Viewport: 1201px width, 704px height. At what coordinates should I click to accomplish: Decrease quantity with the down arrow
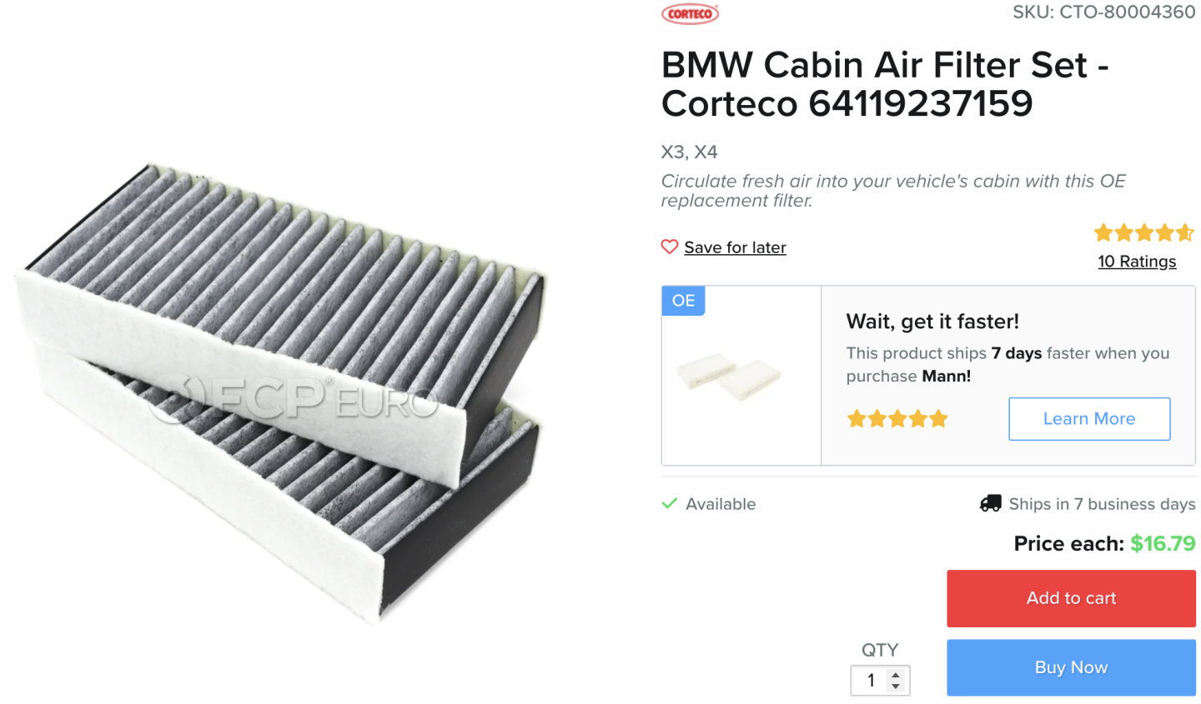click(x=896, y=687)
